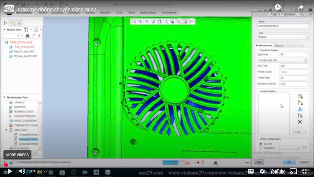This screenshot has width=314, height=177.
Task: Open the Type dropdown showing Position
Action: tap(282, 37)
